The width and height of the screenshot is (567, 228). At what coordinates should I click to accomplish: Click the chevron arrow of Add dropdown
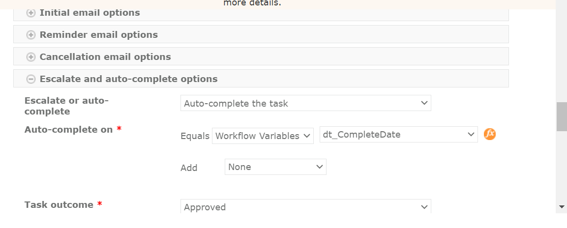pos(319,167)
